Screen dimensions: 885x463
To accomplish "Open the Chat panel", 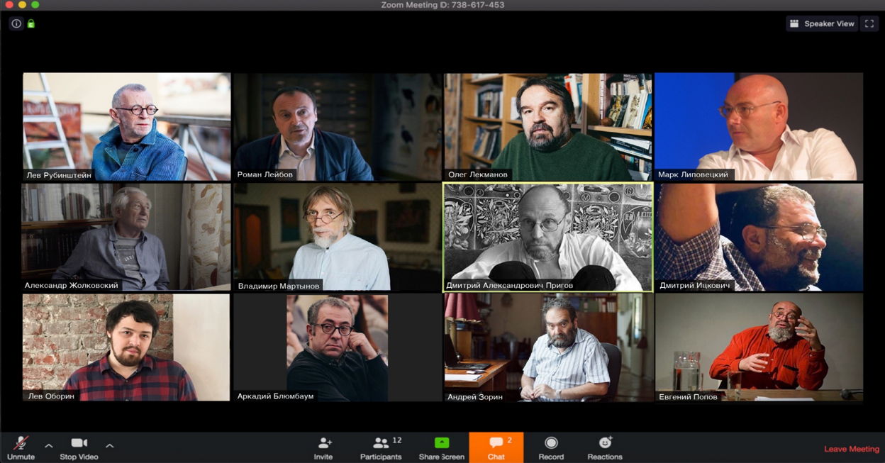I will [x=496, y=447].
